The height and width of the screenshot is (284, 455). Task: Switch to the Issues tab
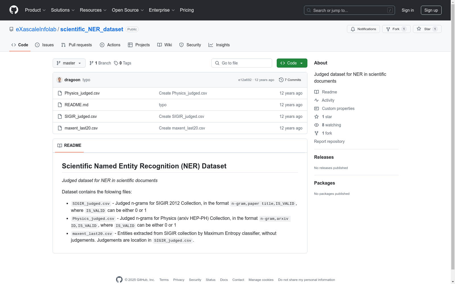44,45
